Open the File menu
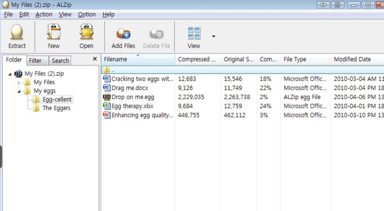 (x=8, y=15)
